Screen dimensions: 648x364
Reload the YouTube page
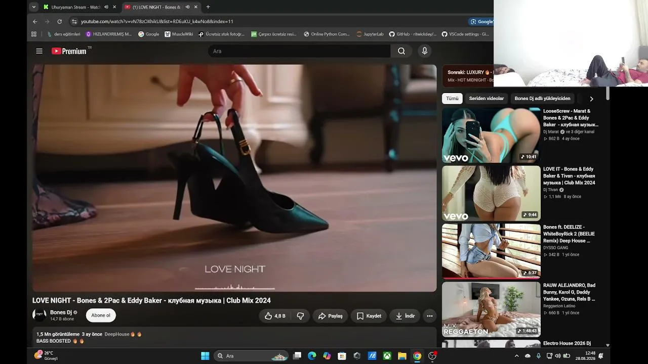pyautogui.click(x=59, y=22)
